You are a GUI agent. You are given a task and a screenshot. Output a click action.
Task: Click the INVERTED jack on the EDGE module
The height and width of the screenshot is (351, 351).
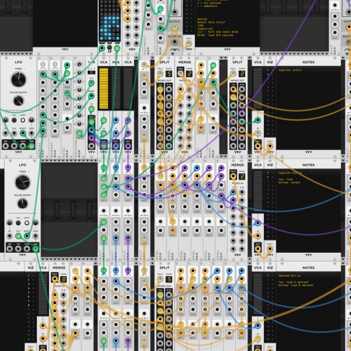coord(174,42)
